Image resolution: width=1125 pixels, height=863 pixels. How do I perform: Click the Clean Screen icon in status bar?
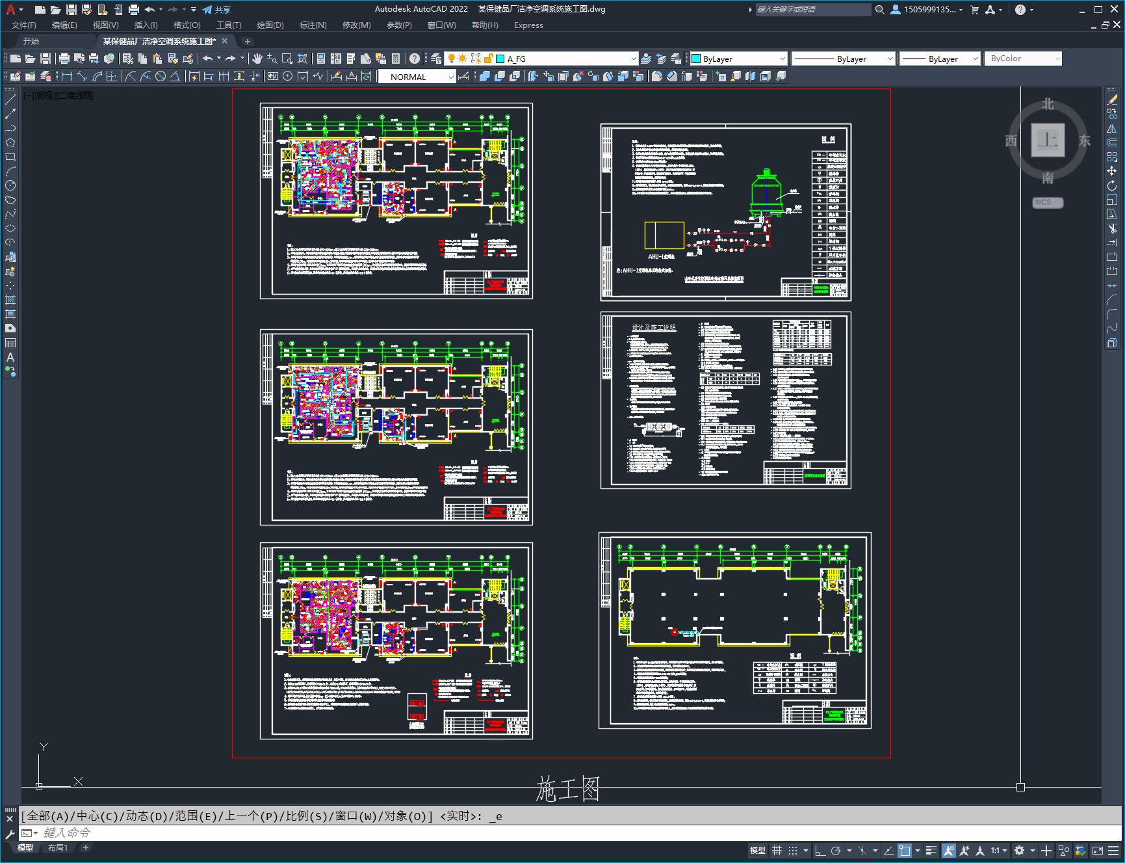pos(1098,850)
